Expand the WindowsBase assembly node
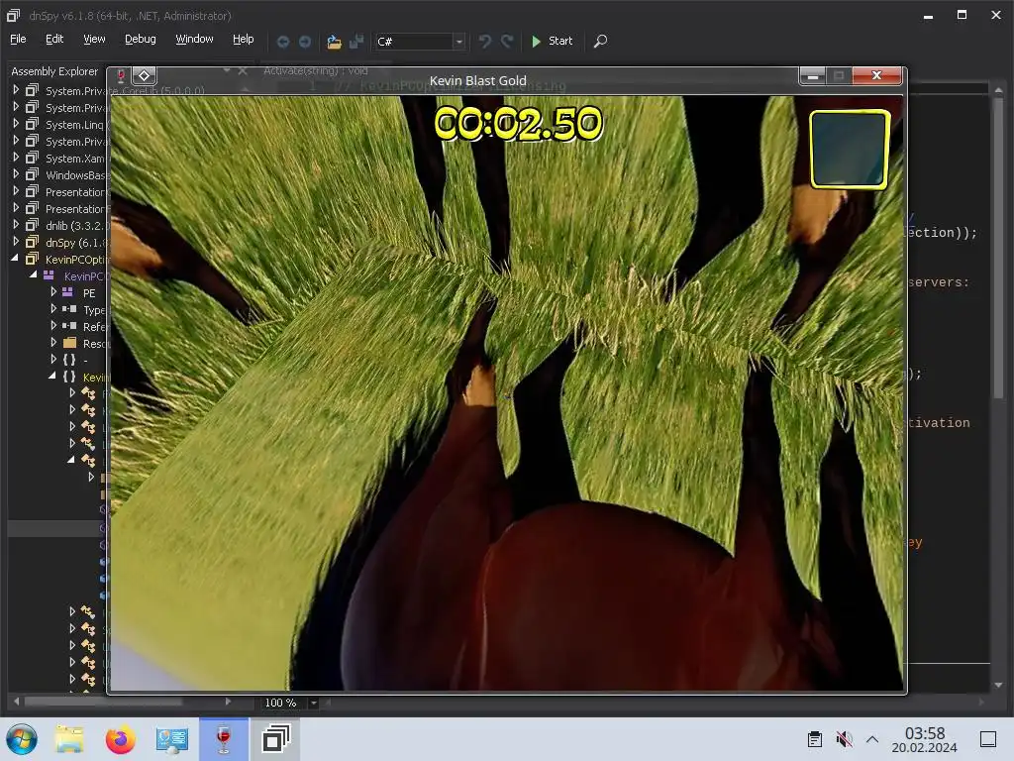The image size is (1014, 761). pyautogui.click(x=16, y=174)
